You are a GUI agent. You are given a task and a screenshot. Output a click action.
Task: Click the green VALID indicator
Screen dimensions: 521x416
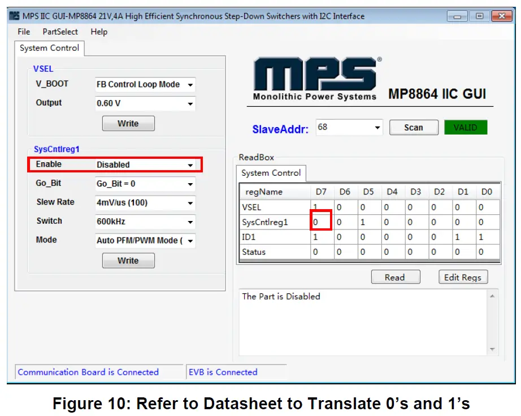click(x=466, y=128)
